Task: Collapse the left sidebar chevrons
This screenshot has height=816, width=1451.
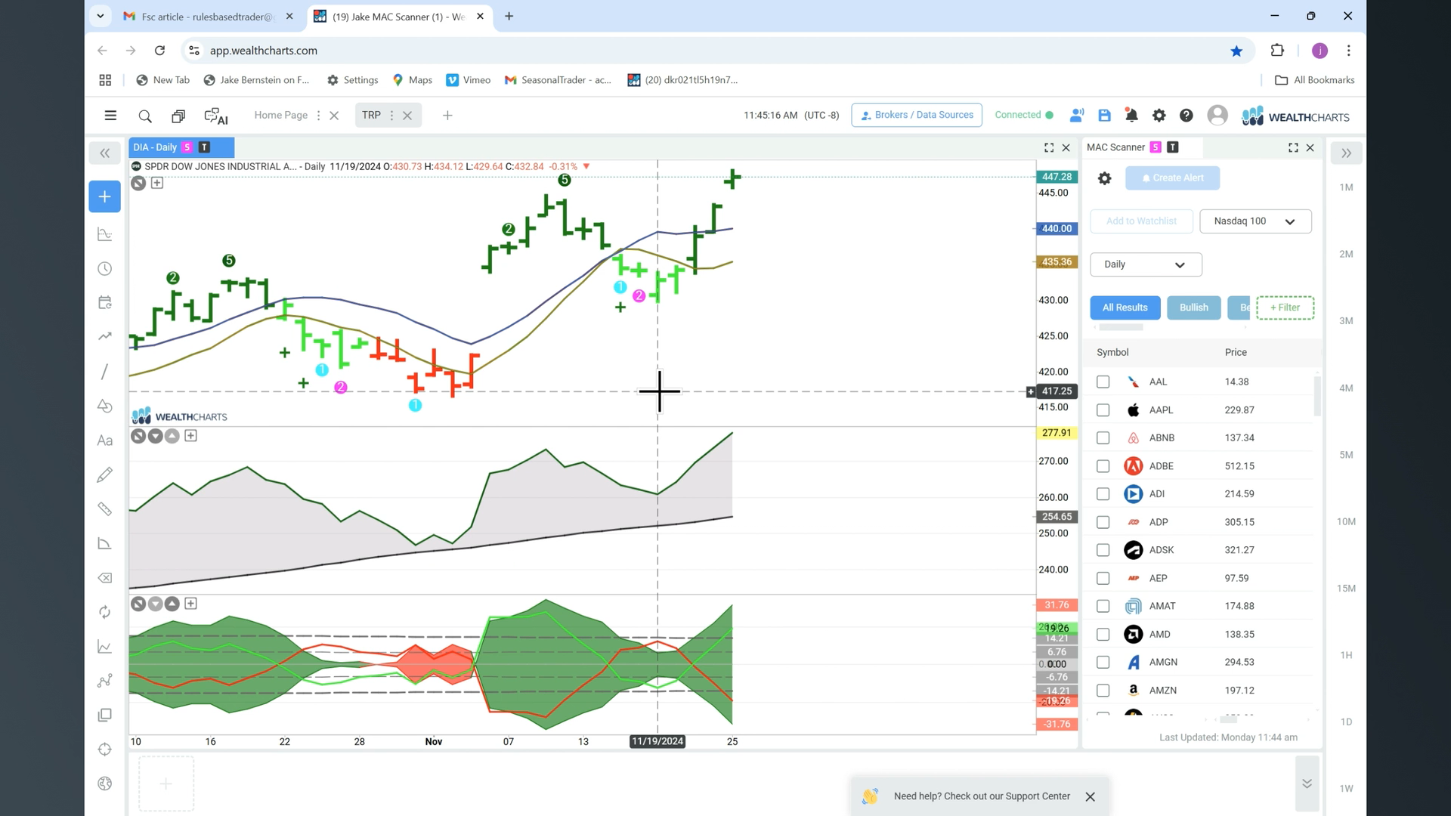Action: tap(105, 153)
